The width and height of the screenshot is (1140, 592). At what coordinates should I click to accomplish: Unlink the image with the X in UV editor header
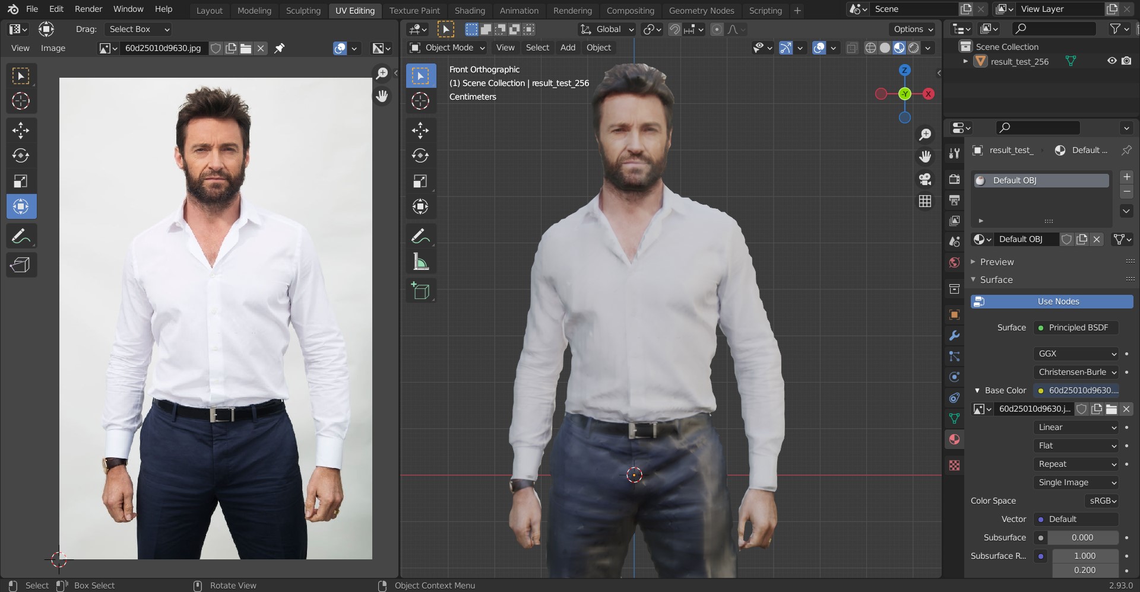point(261,48)
